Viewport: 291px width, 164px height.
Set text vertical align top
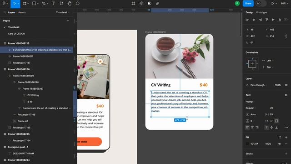[x=267, y=128]
